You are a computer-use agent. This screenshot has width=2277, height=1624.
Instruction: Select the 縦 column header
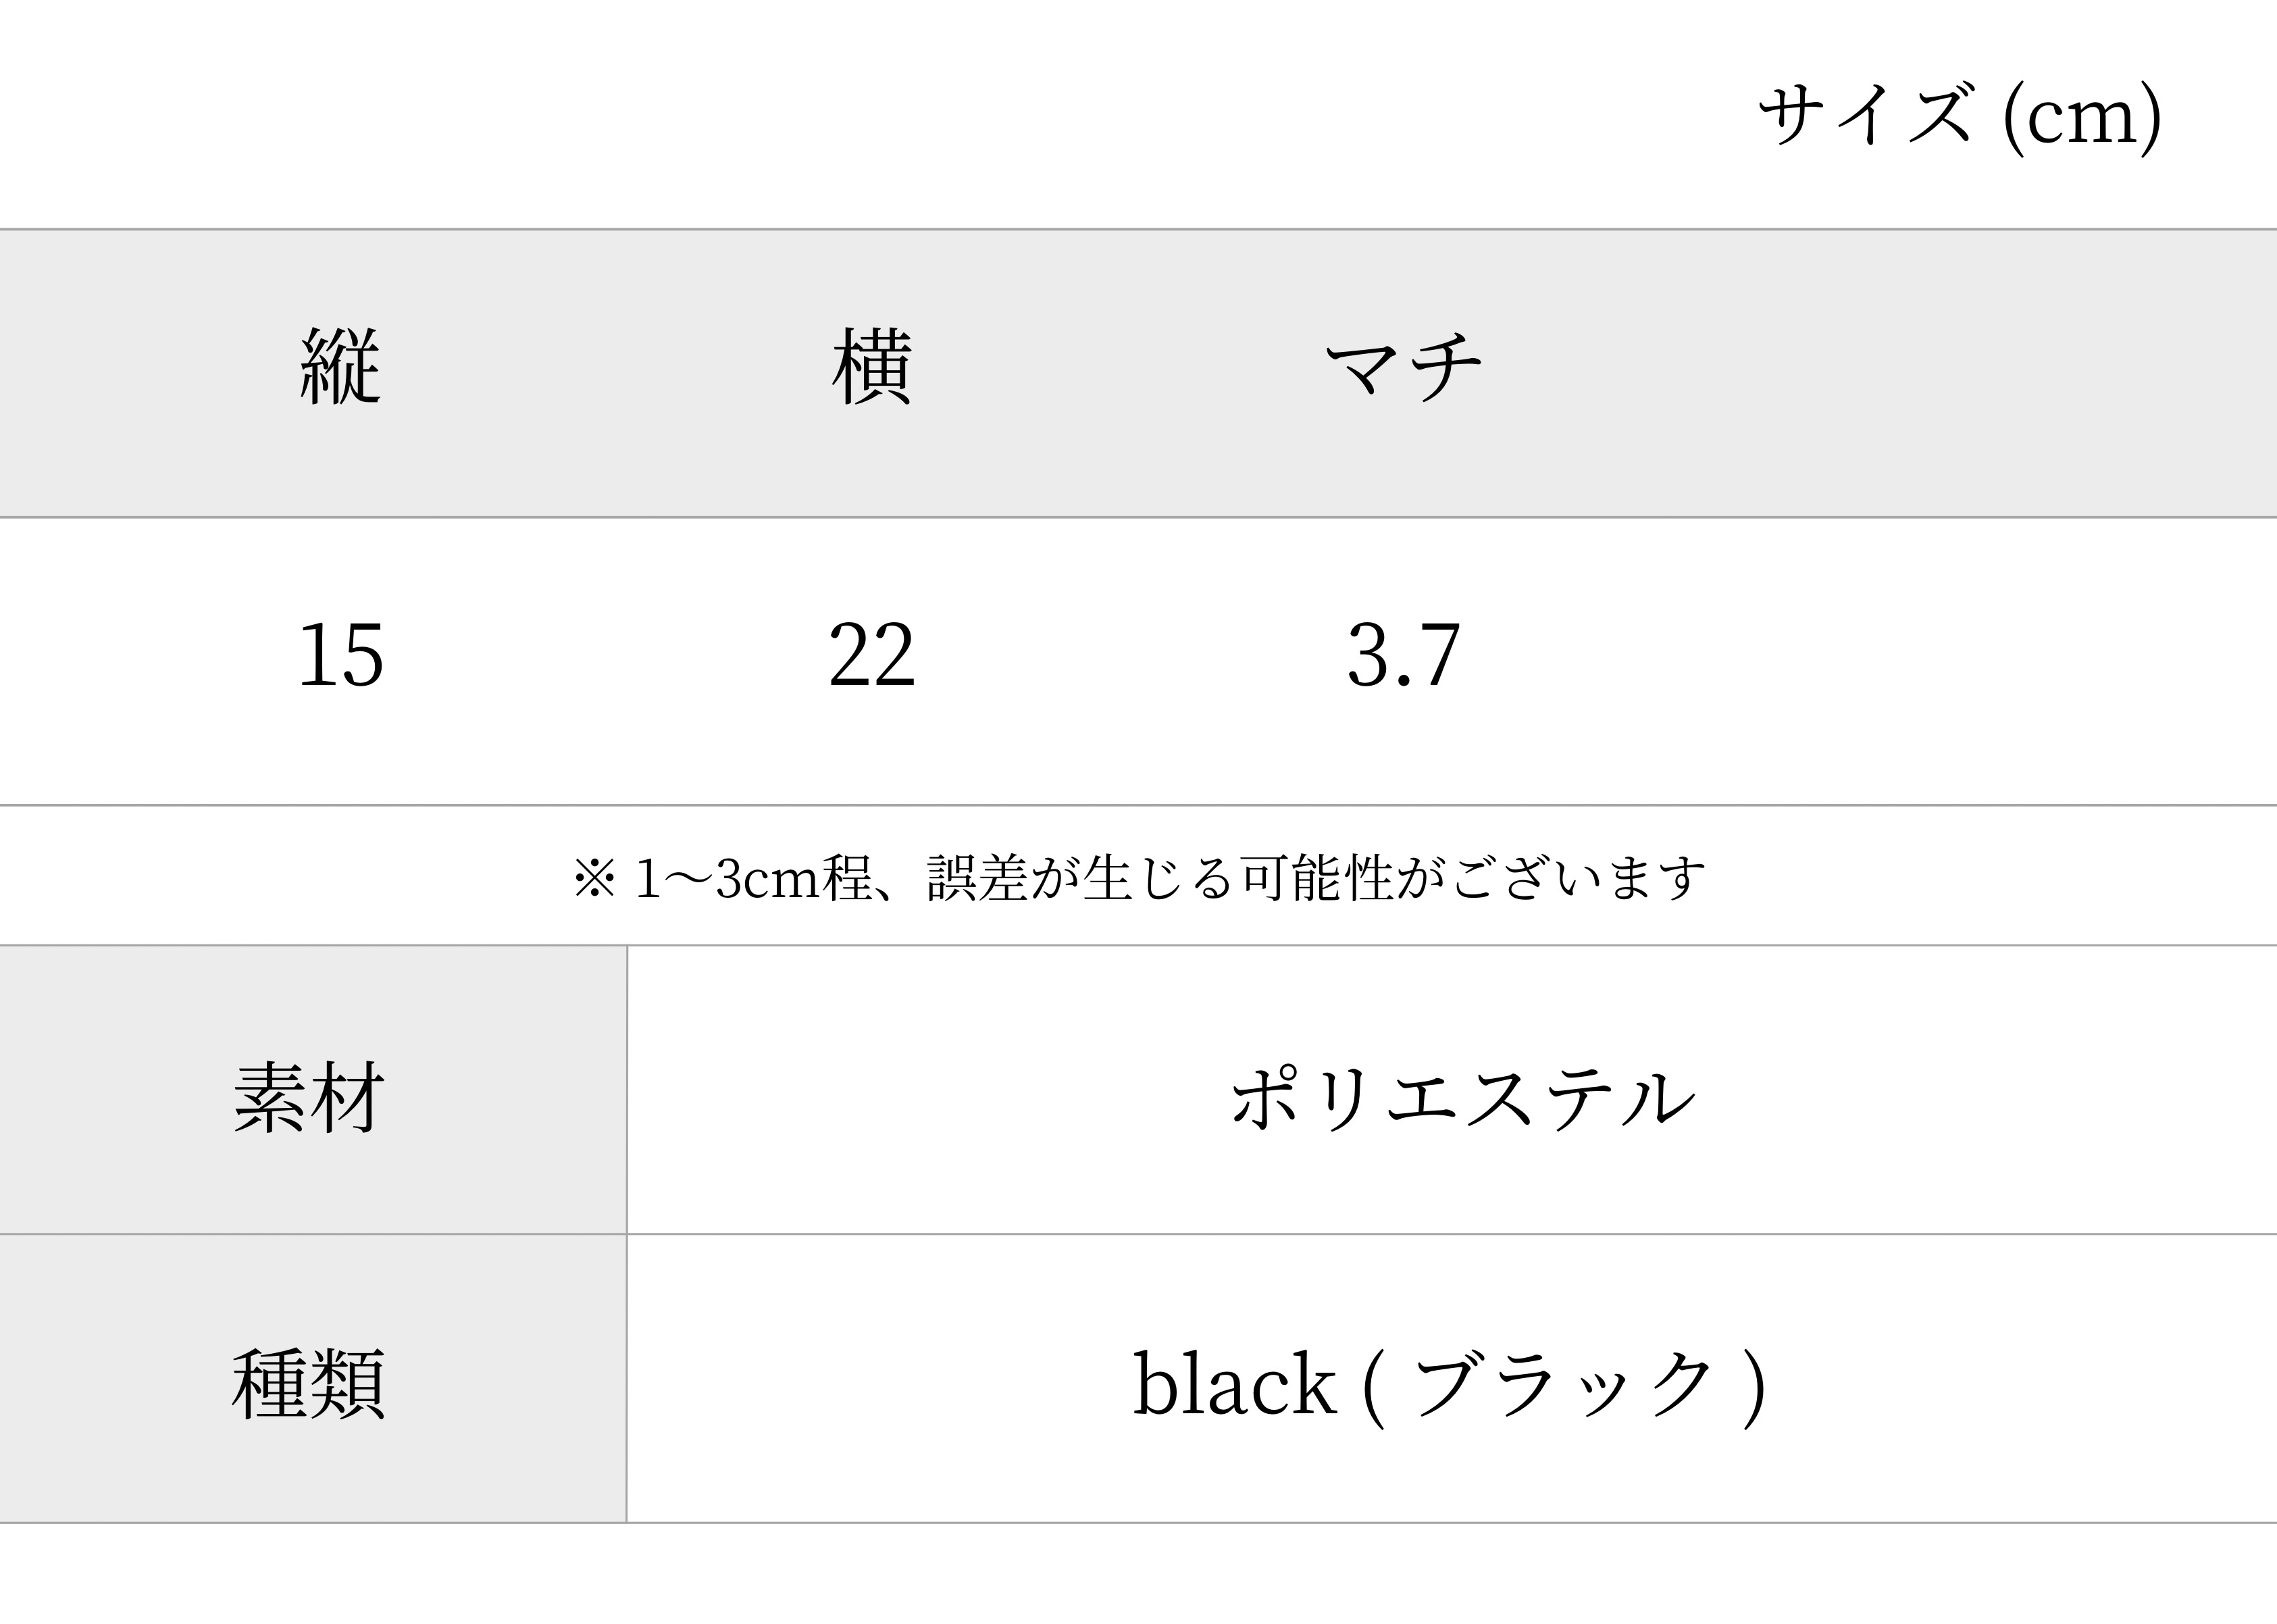pyautogui.click(x=341, y=367)
